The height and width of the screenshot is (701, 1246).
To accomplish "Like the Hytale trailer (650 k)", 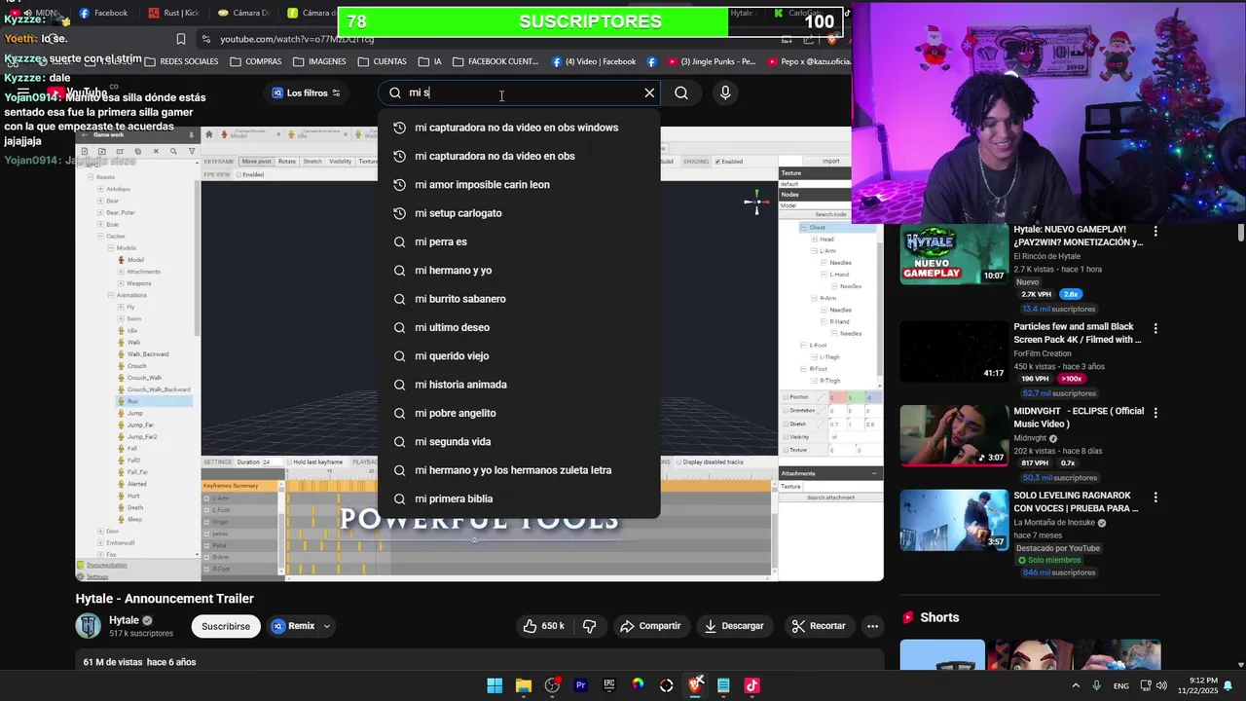I will 544,626.
